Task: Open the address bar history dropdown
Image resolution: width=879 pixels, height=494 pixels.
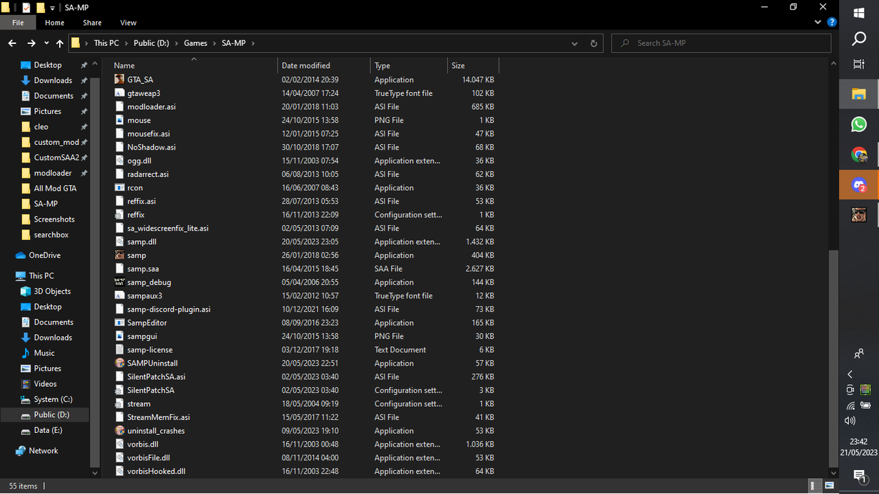Action: [574, 43]
